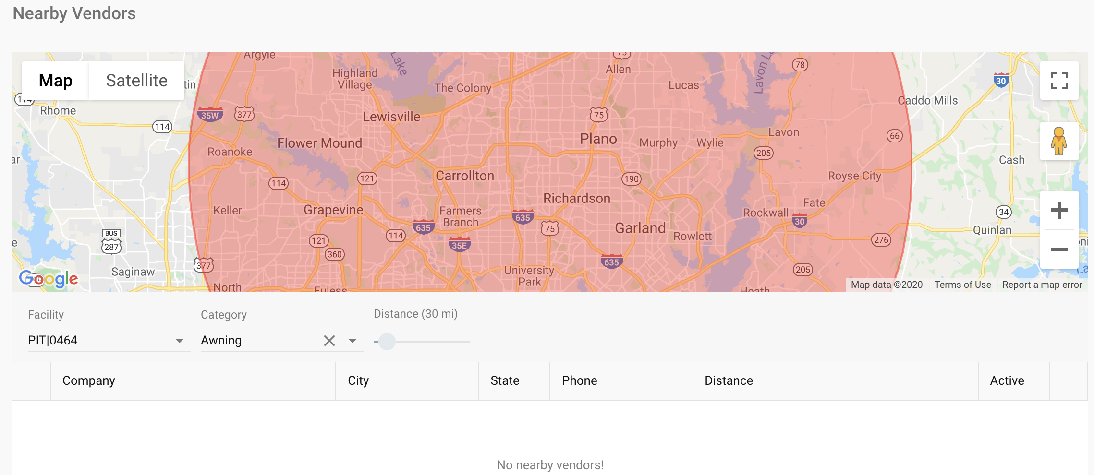Viewport: 1094px width, 475px height.
Task: Click Report a map error link
Action: (1042, 285)
